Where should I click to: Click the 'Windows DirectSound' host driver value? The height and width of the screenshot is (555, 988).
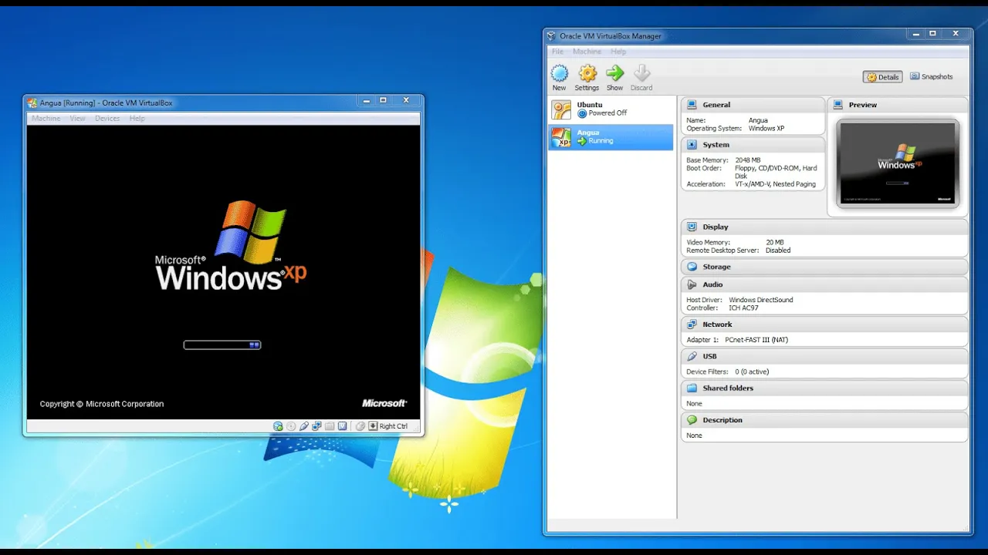tap(760, 300)
